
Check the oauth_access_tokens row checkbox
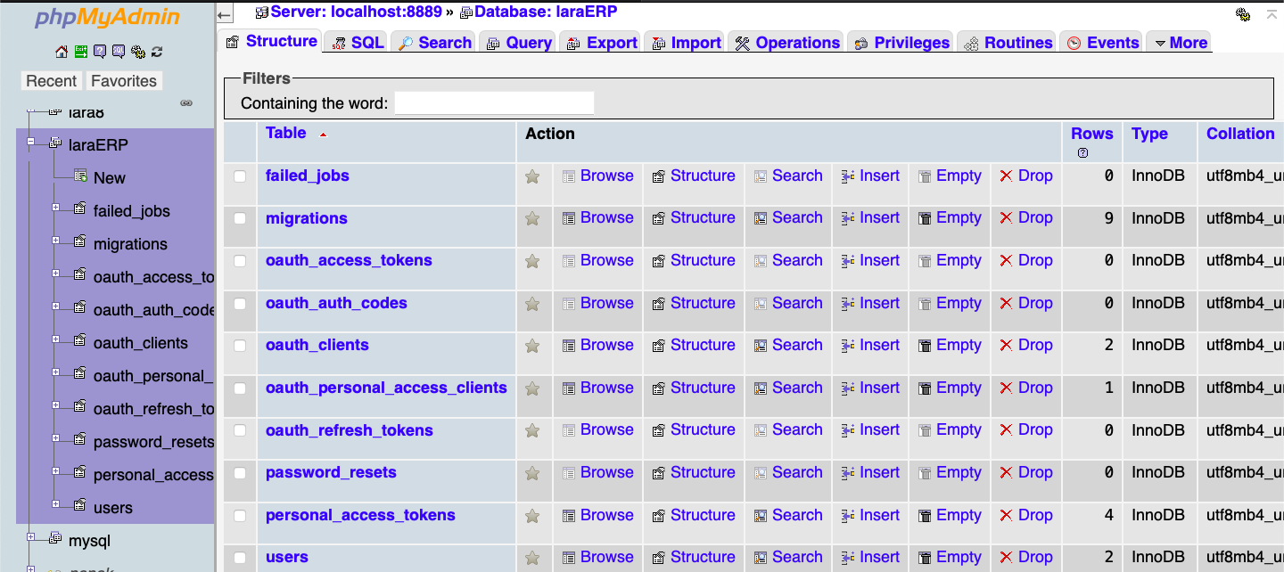click(240, 261)
